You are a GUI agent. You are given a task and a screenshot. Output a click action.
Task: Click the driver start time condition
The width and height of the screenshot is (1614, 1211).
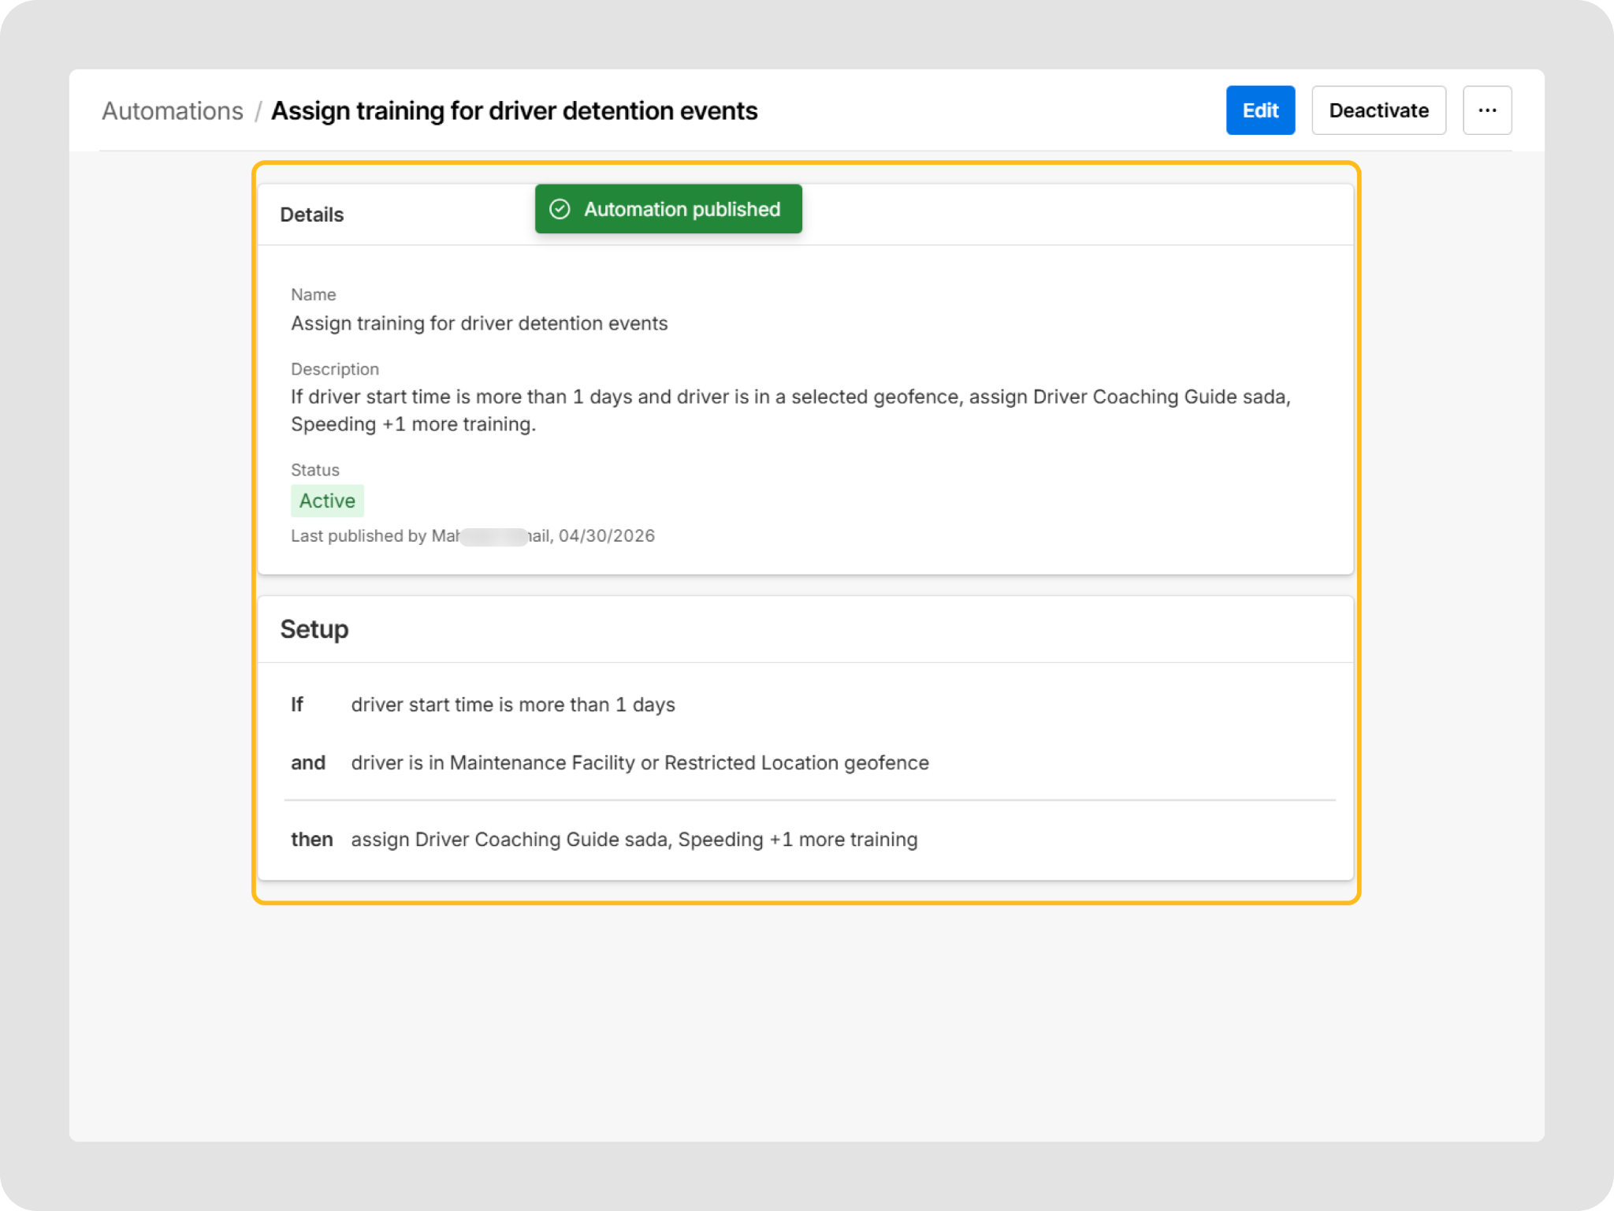(513, 705)
